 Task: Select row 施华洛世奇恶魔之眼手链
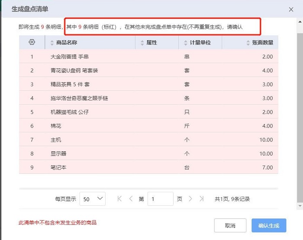pyautogui.click(x=148, y=98)
